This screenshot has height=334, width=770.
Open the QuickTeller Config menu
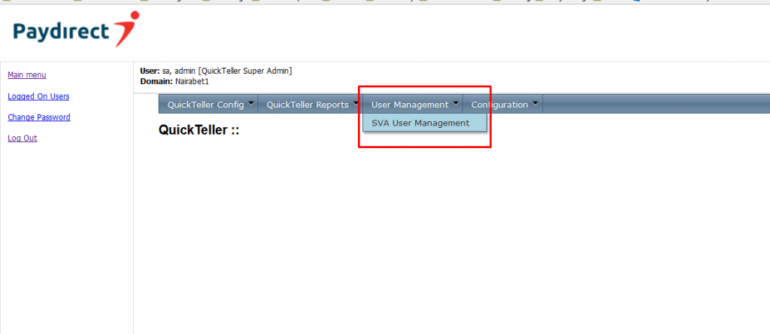(208, 104)
